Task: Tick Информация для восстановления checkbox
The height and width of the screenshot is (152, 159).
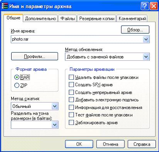Action: click(x=71, y=108)
